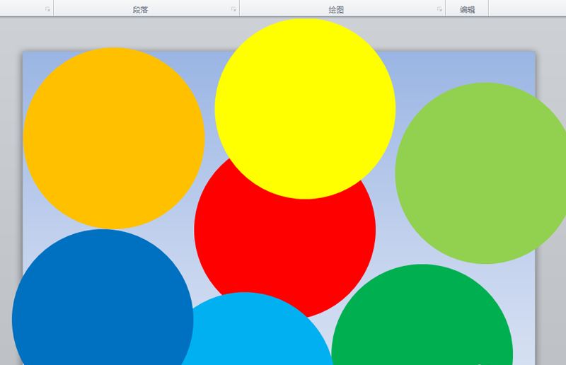The height and width of the screenshot is (365, 566).
Task: Open the 绘图 drawing dialog launcher
Action: point(439,10)
